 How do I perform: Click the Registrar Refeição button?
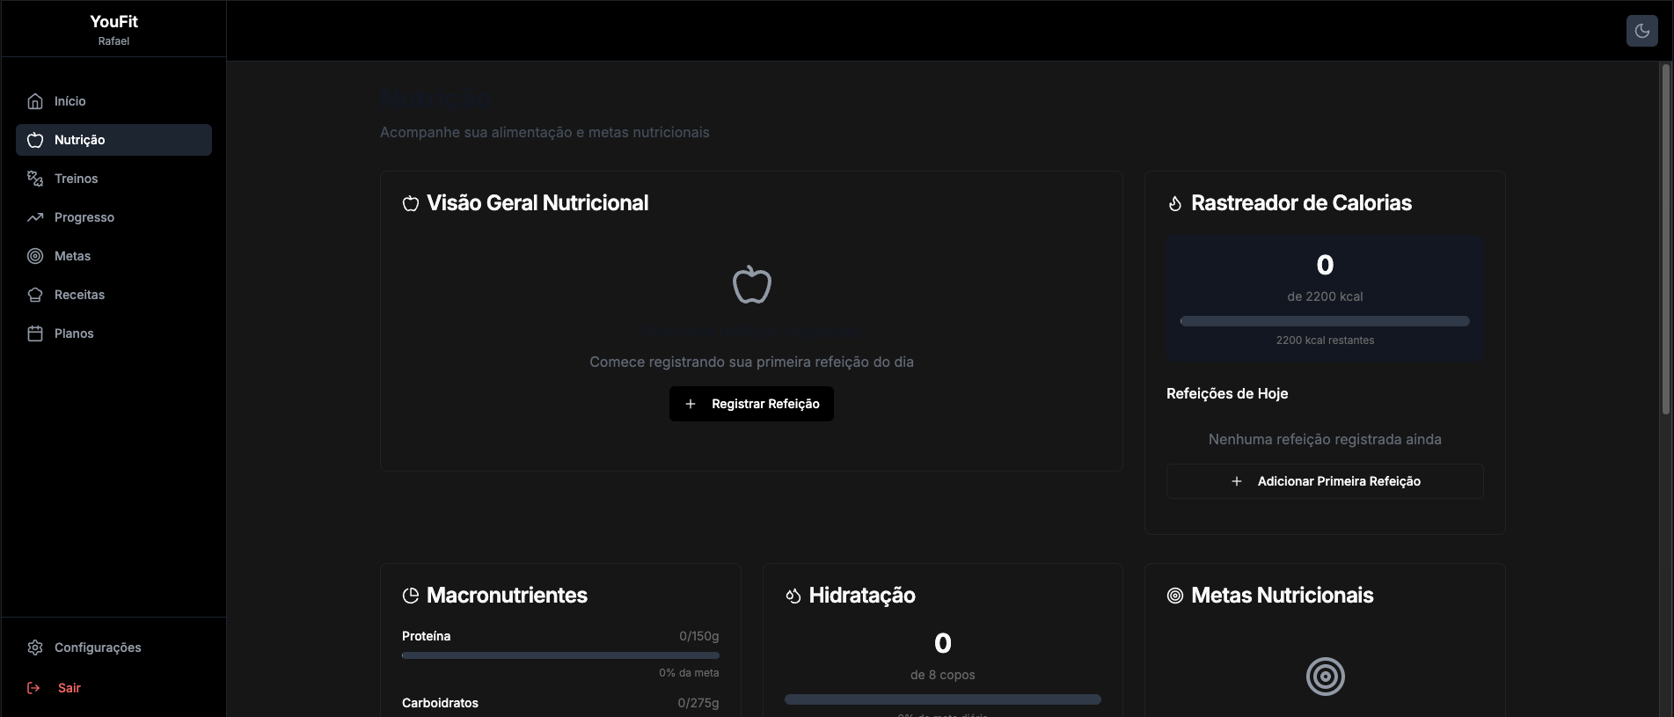pyautogui.click(x=751, y=404)
